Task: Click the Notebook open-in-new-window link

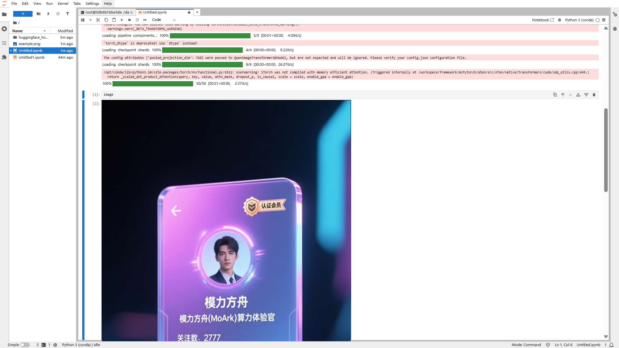Action: (x=543, y=20)
